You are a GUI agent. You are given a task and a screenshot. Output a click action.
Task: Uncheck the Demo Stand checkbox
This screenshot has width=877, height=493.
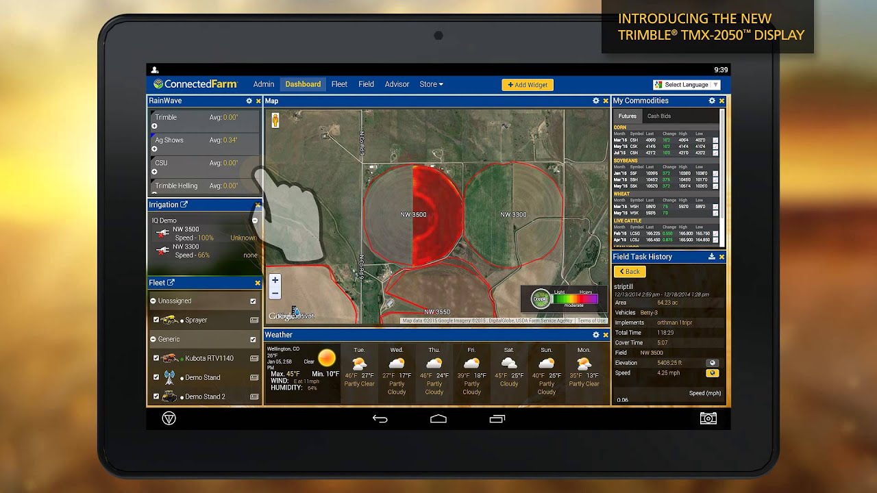156,377
